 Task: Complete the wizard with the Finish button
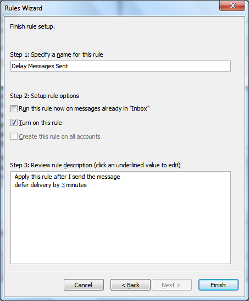click(x=219, y=285)
